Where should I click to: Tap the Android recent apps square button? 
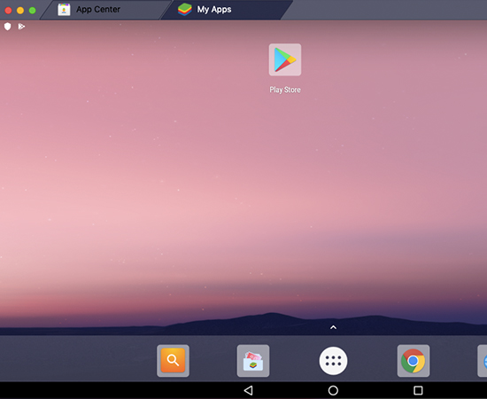pos(418,390)
